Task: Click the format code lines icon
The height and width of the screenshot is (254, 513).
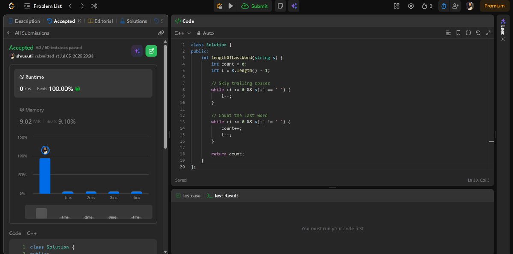Action: (448, 33)
